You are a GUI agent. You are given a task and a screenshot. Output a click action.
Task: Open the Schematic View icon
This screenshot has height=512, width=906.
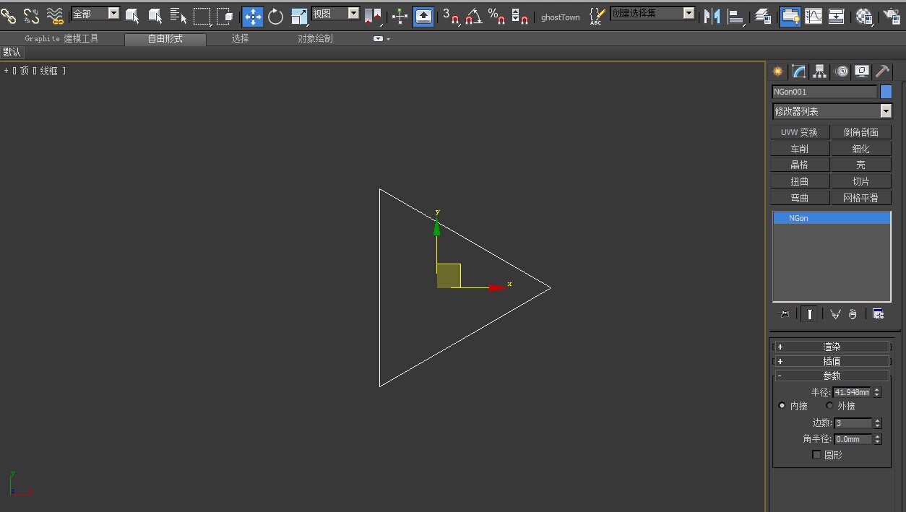[x=837, y=16]
